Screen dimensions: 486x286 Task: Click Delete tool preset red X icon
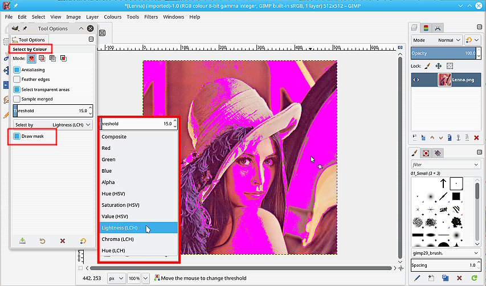63,241
